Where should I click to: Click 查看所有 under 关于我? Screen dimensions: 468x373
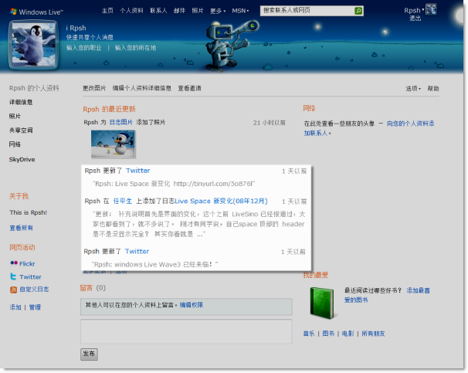[21, 228]
